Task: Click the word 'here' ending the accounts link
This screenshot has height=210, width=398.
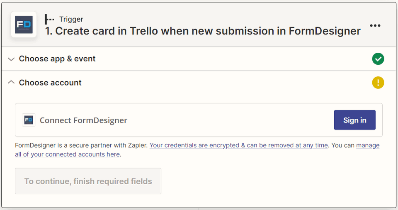Action: coord(112,154)
